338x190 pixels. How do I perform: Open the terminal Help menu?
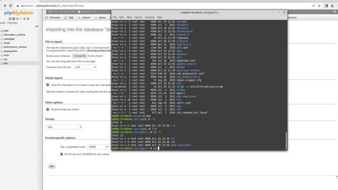(x=159, y=17)
